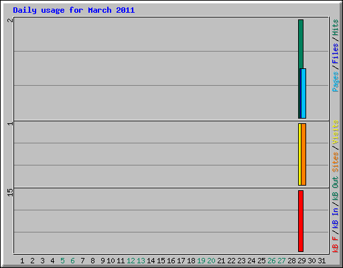The height and width of the screenshot is (268, 343).
Task: Click green weekend day label '5'
Action: (62, 261)
